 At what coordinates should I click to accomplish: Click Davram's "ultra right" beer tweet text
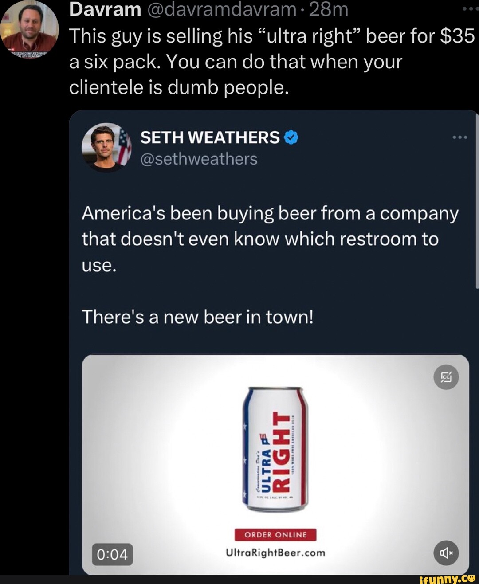coord(271,62)
